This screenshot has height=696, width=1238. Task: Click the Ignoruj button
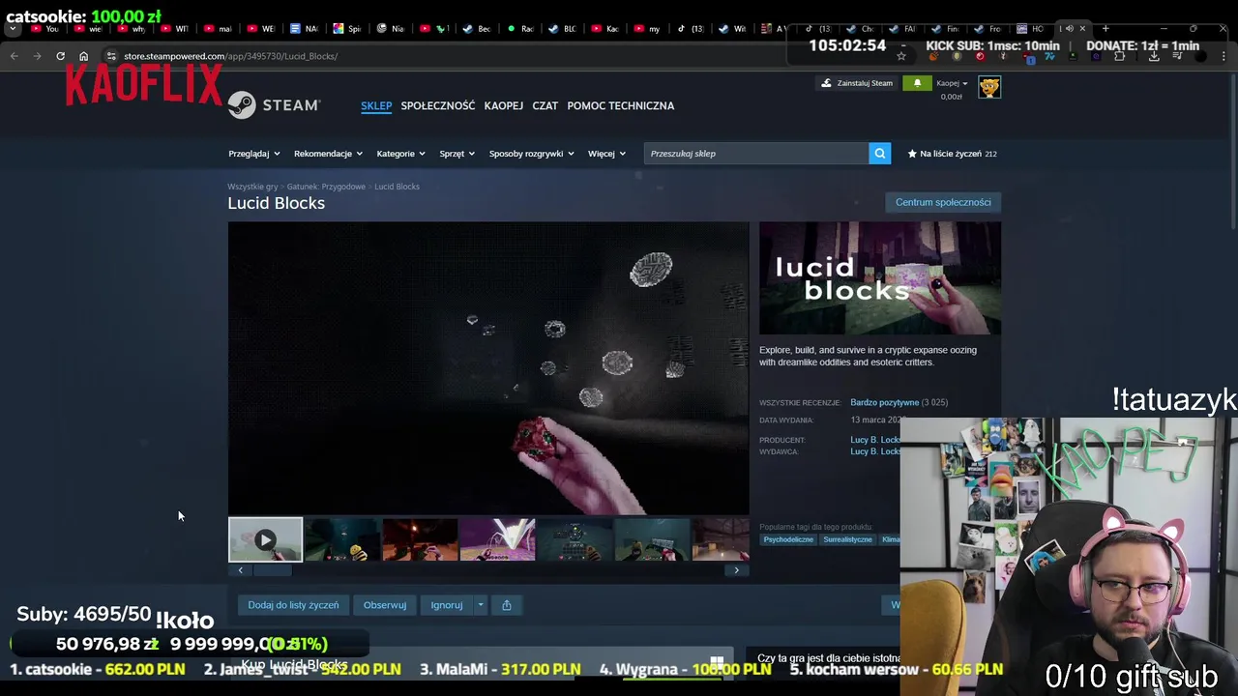coord(447,605)
